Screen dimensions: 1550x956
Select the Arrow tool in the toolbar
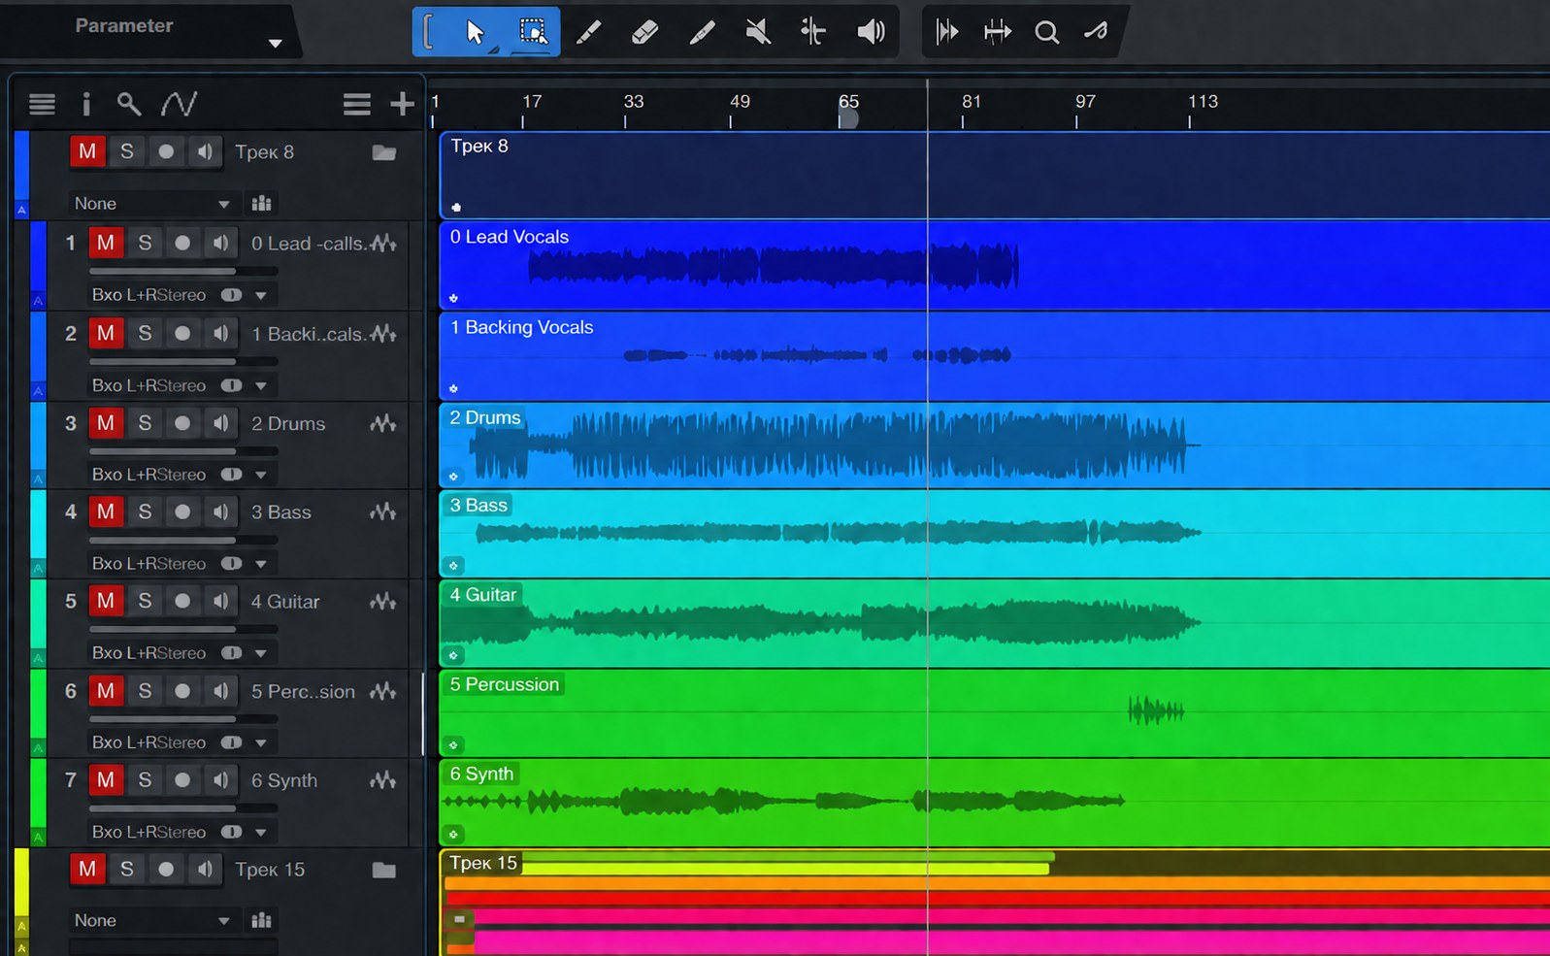click(x=475, y=32)
